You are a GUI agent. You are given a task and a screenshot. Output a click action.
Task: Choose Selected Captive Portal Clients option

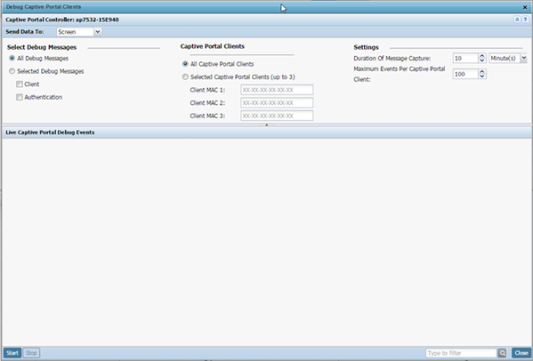point(185,76)
